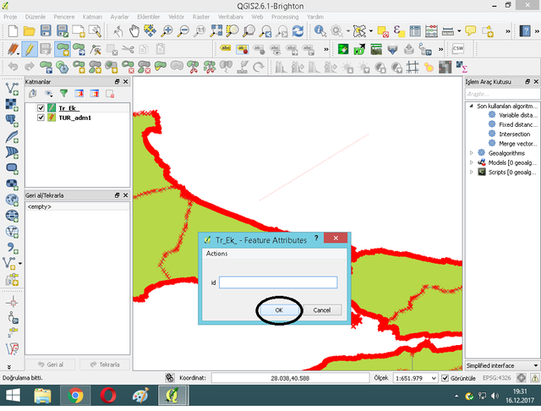Open the Processing menu
541x411 pixels.
point(285,17)
